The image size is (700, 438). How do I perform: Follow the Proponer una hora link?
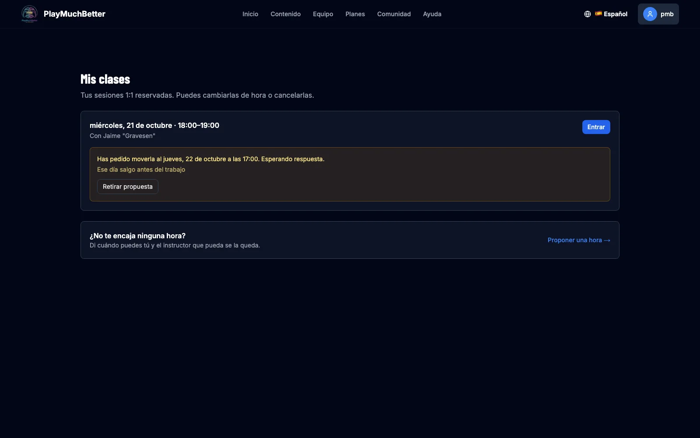coord(579,240)
